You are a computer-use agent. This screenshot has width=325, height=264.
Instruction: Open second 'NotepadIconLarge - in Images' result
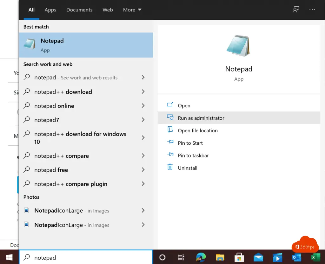click(86, 225)
